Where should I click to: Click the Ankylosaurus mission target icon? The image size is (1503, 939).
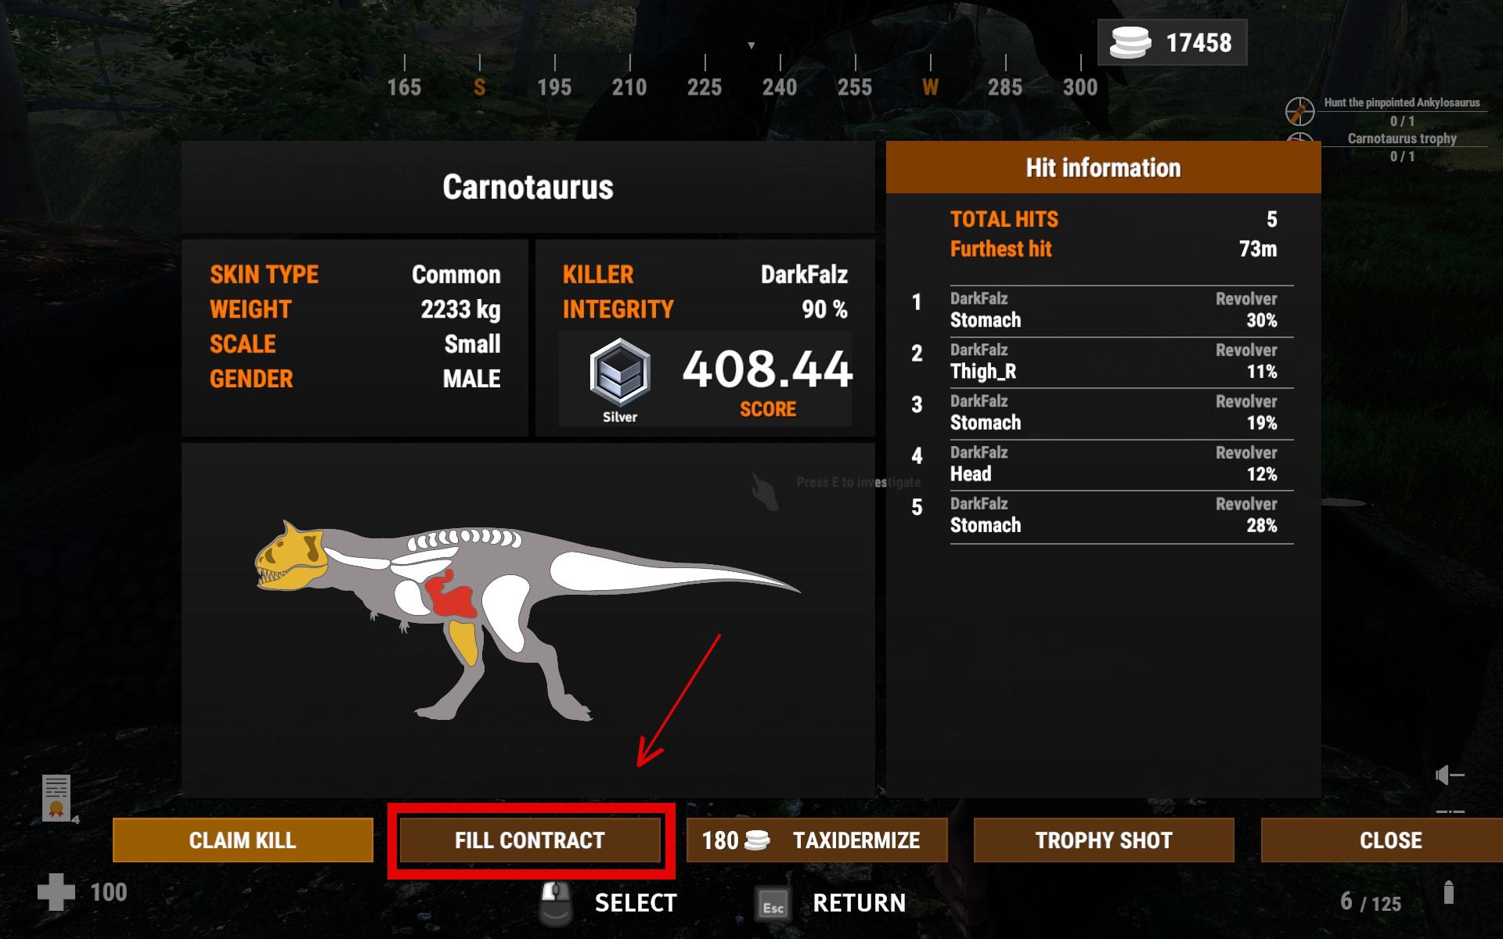[1299, 111]
